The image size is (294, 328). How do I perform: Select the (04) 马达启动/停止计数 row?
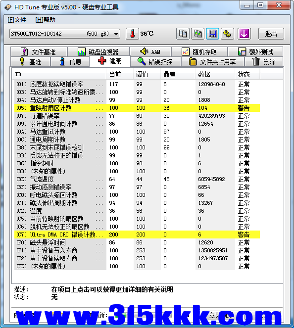[x=137, y=100]
